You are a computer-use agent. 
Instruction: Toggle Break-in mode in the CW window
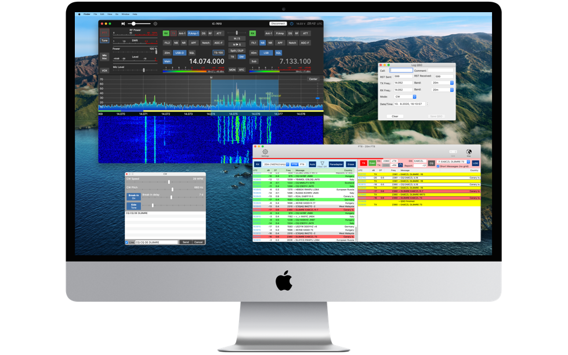click(133, 197)
